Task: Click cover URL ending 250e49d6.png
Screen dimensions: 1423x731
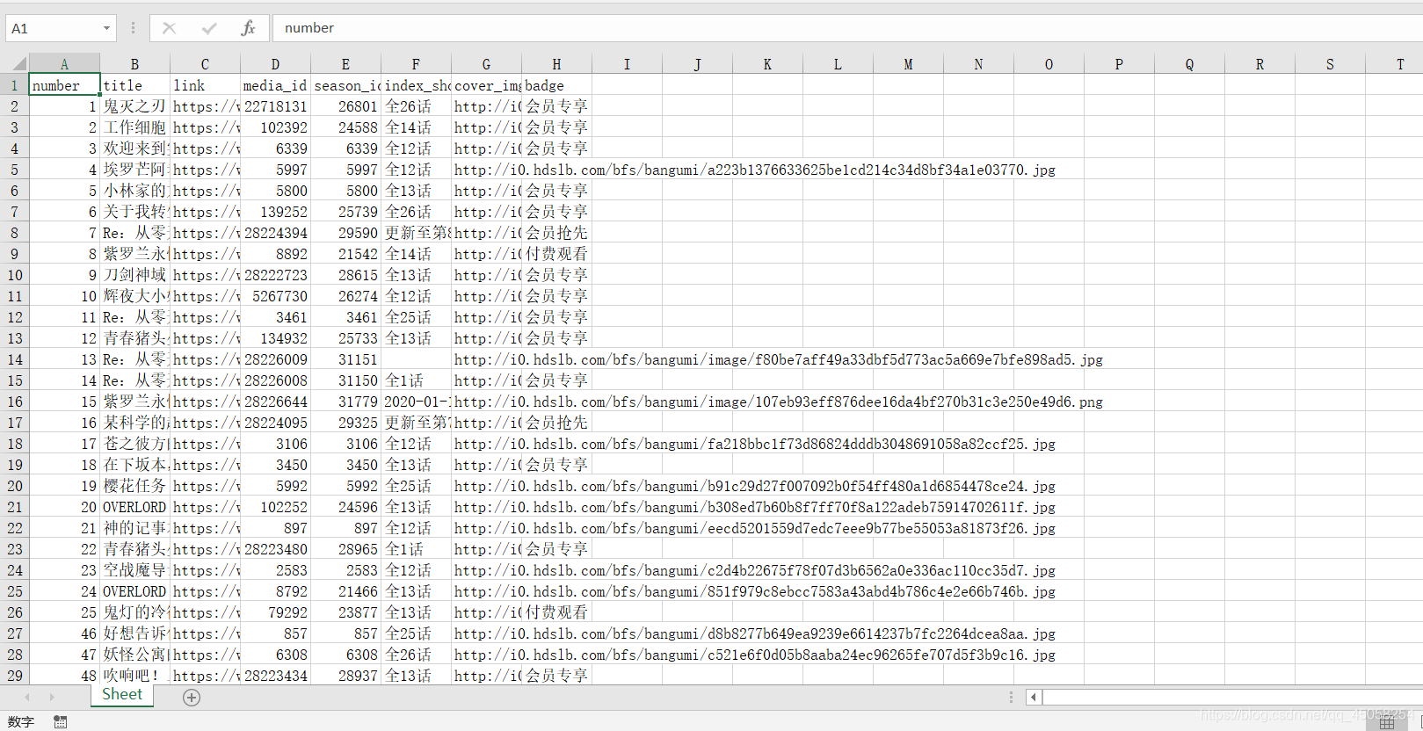Action: [x=779, y=402]
